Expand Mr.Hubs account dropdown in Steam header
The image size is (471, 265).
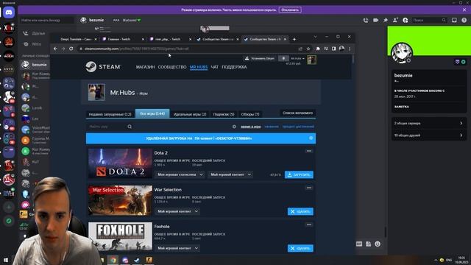[297, 58]
